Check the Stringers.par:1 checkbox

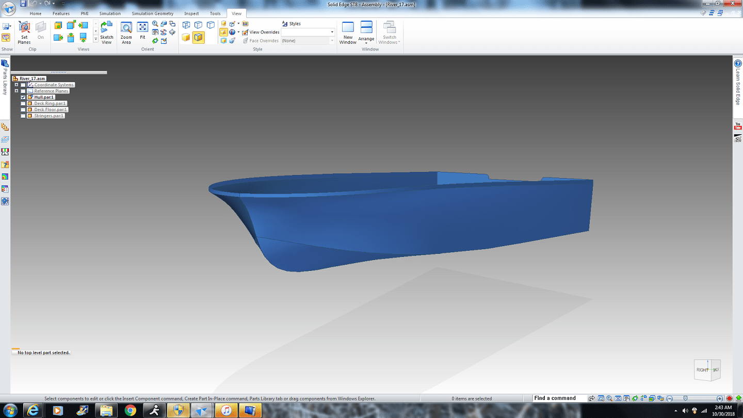click(x=23, y=116)
